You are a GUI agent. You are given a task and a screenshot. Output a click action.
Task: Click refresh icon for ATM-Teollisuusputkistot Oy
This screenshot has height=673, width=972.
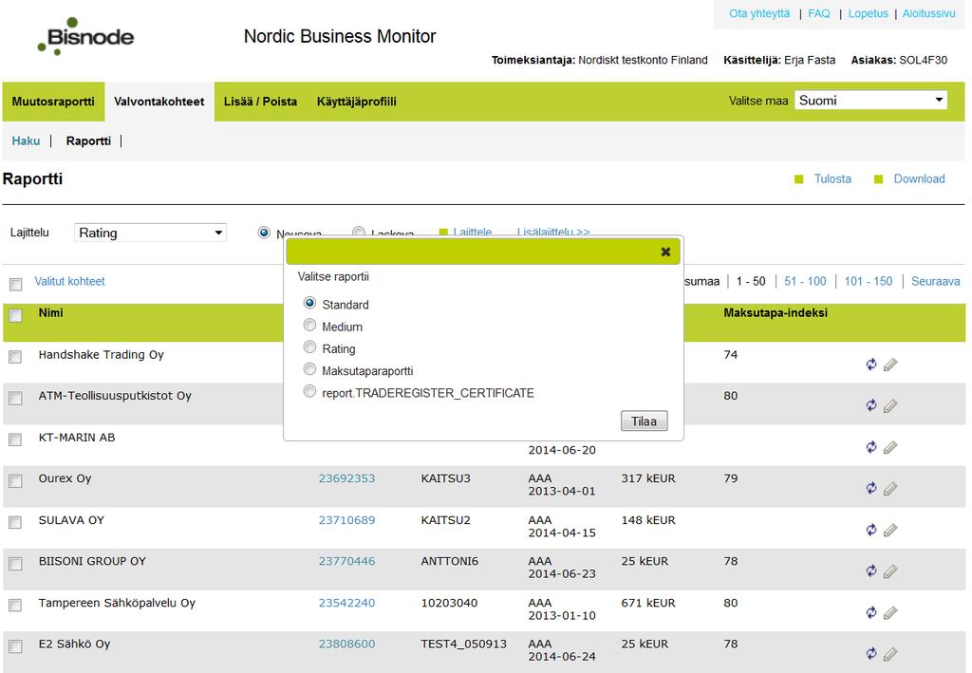871,405
